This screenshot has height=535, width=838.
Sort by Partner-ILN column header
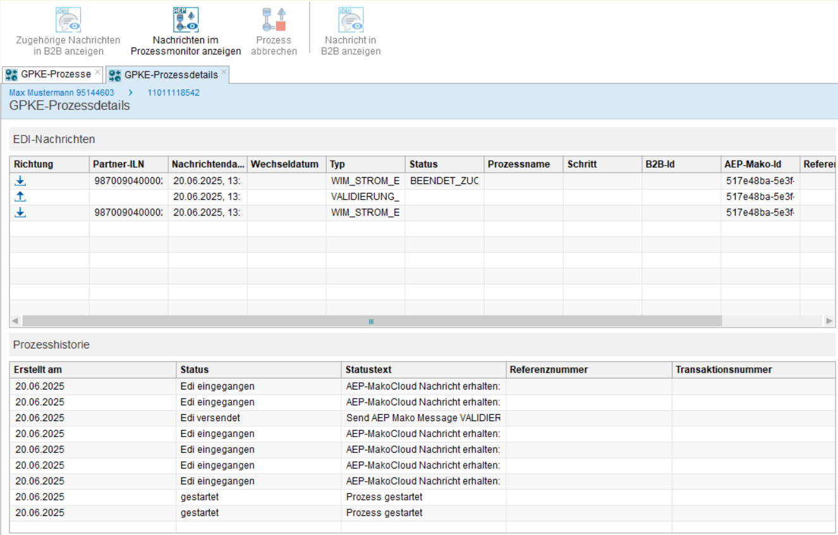[x=129, y=164]
